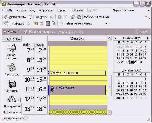Toggle the Preview pane icon
Screen dimensions: 152x123
pos(48,24)
